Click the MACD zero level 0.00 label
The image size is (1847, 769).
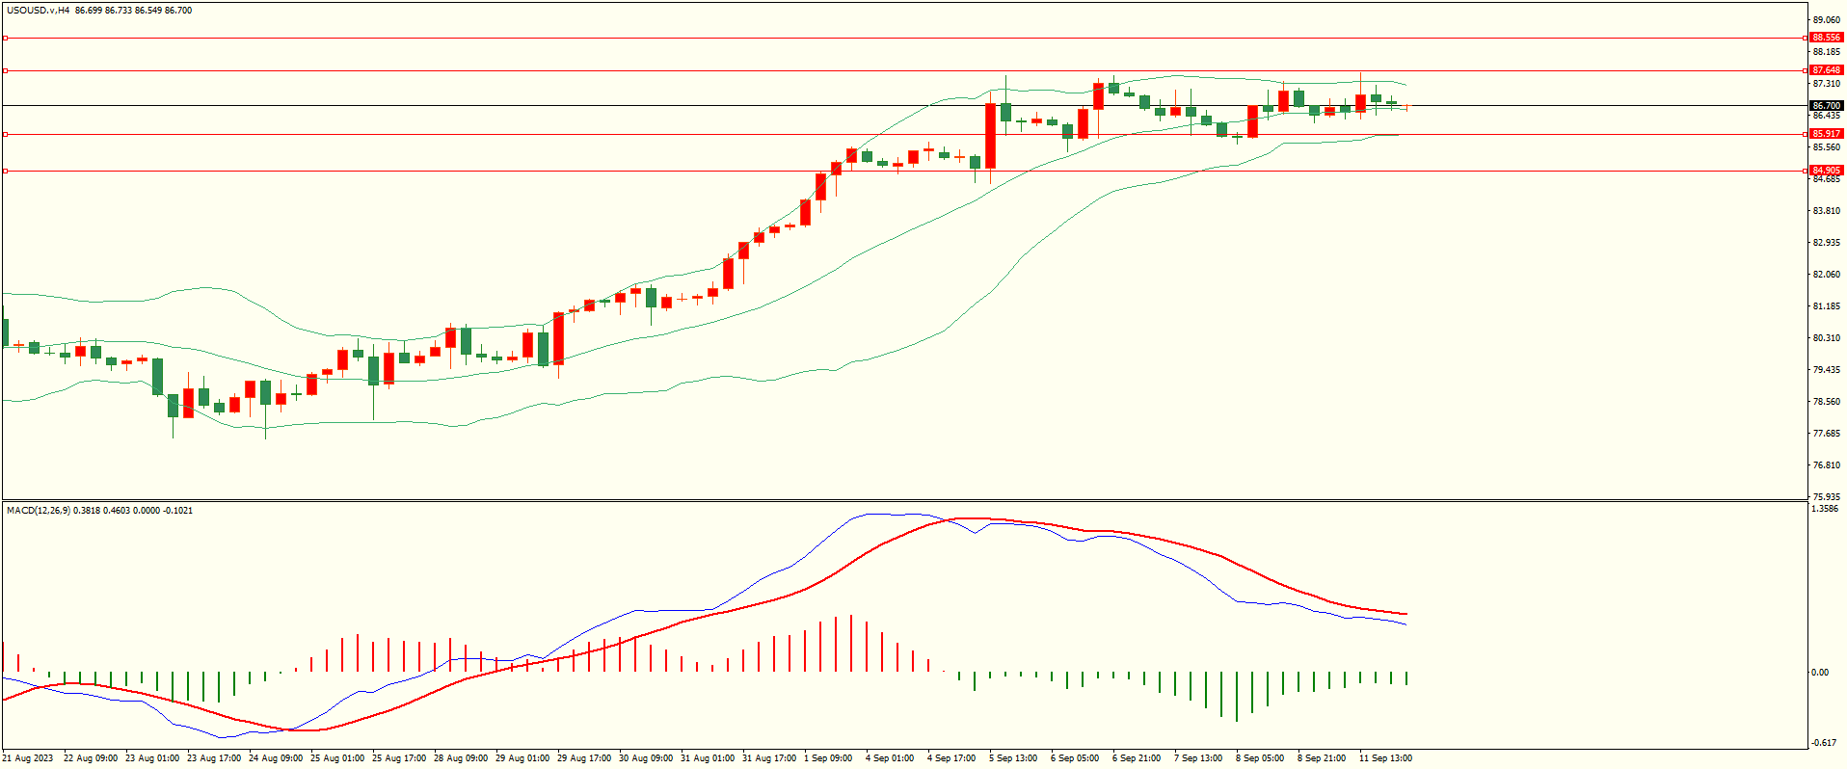coord(1819,673)
